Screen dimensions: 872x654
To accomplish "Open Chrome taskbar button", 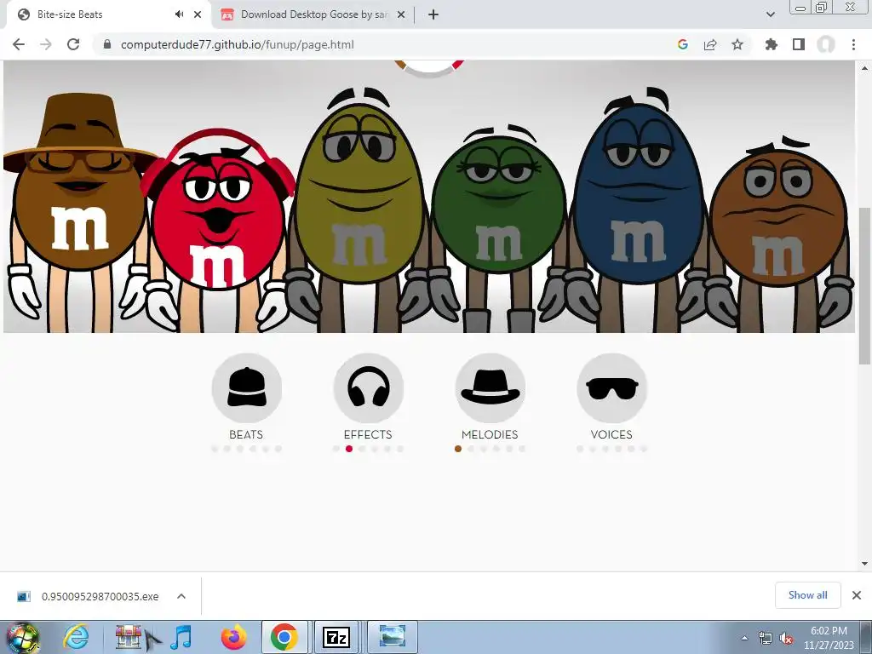I will pyautogui.click(x=284, y=637).
